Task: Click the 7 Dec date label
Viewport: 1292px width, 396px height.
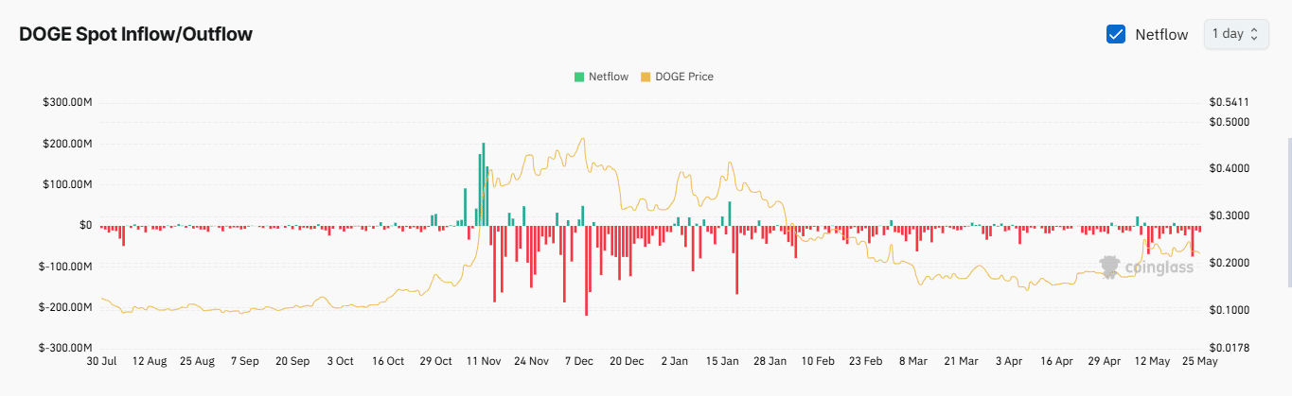Action: point(579,361)
